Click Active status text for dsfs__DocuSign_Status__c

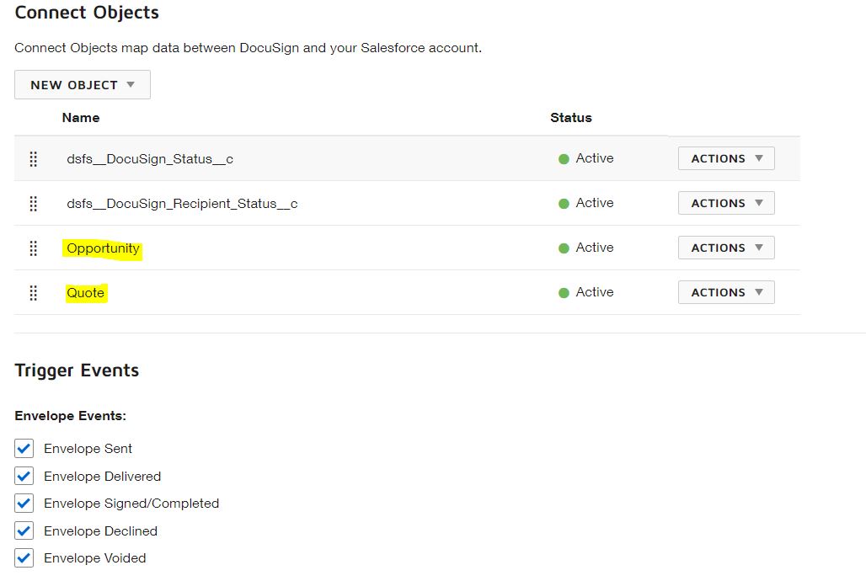tap(595, 158)
